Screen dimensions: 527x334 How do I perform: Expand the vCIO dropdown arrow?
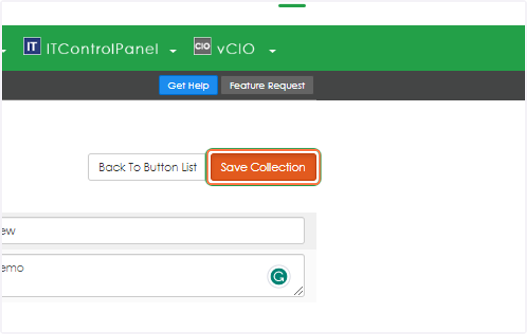coord(272,51)
